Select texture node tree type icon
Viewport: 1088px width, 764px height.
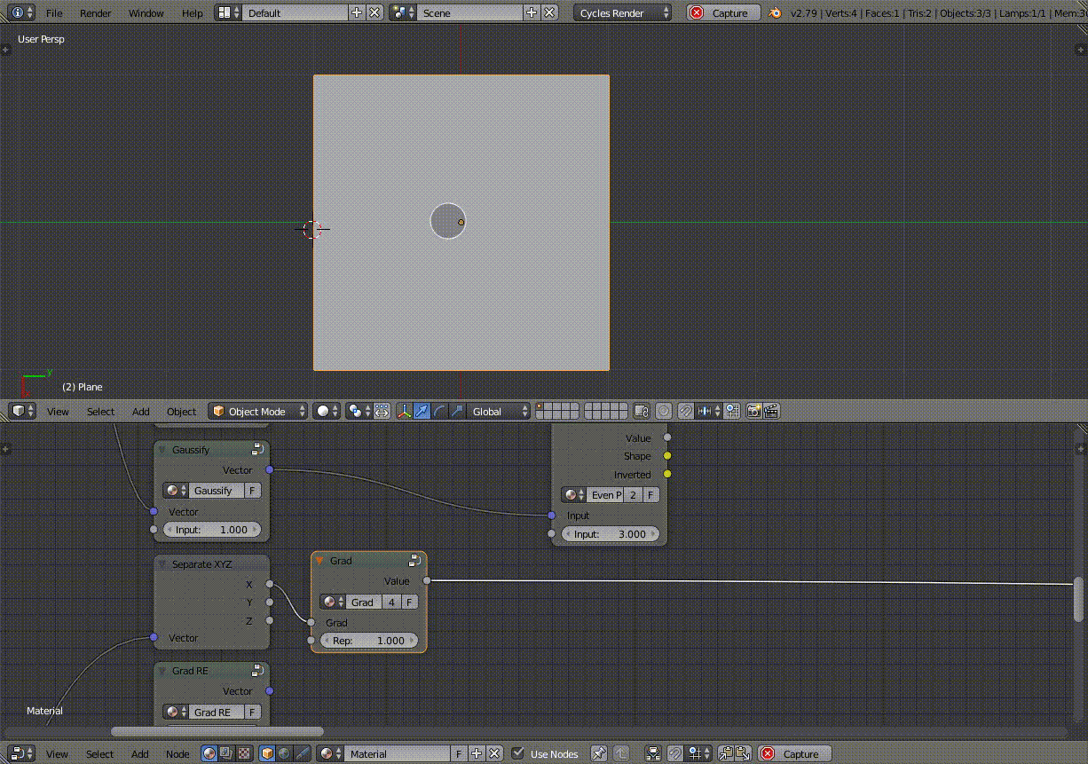[x=244, y=754]
